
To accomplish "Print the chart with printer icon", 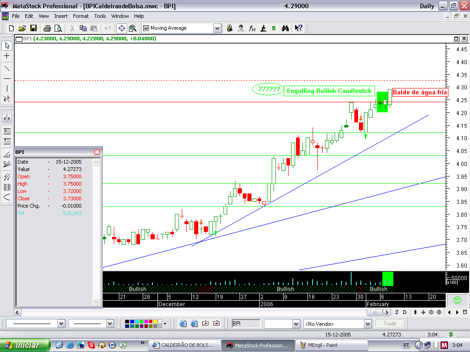I will point(47,28).
